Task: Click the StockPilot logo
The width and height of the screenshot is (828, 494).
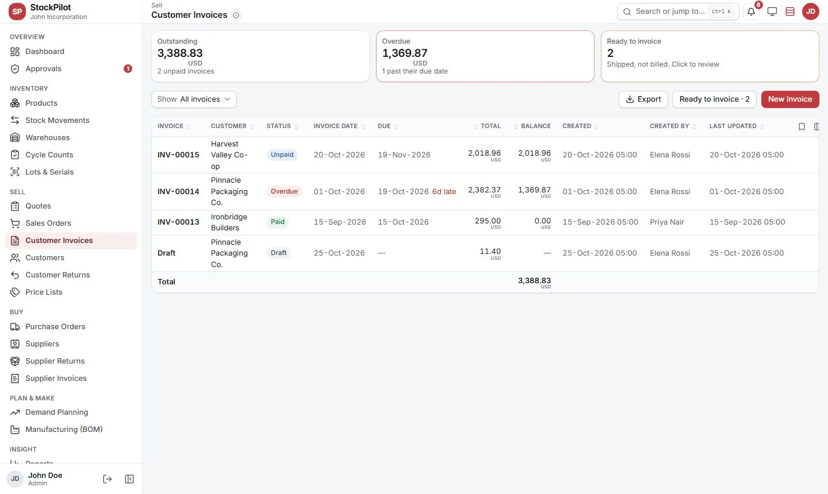Action: (x=17, y=11)
